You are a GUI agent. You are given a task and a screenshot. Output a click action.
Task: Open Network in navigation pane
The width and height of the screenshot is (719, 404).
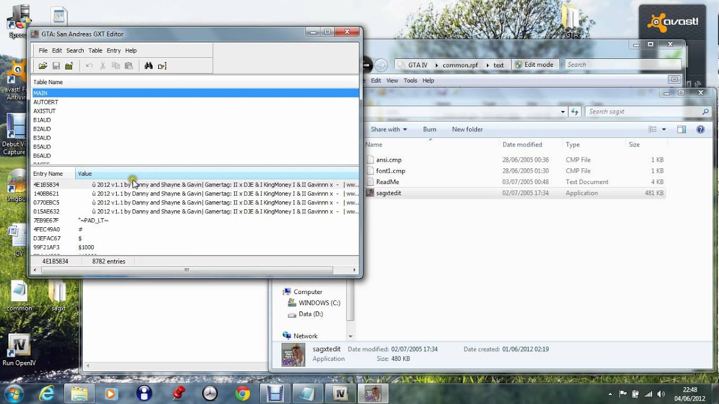coord(306,336)
